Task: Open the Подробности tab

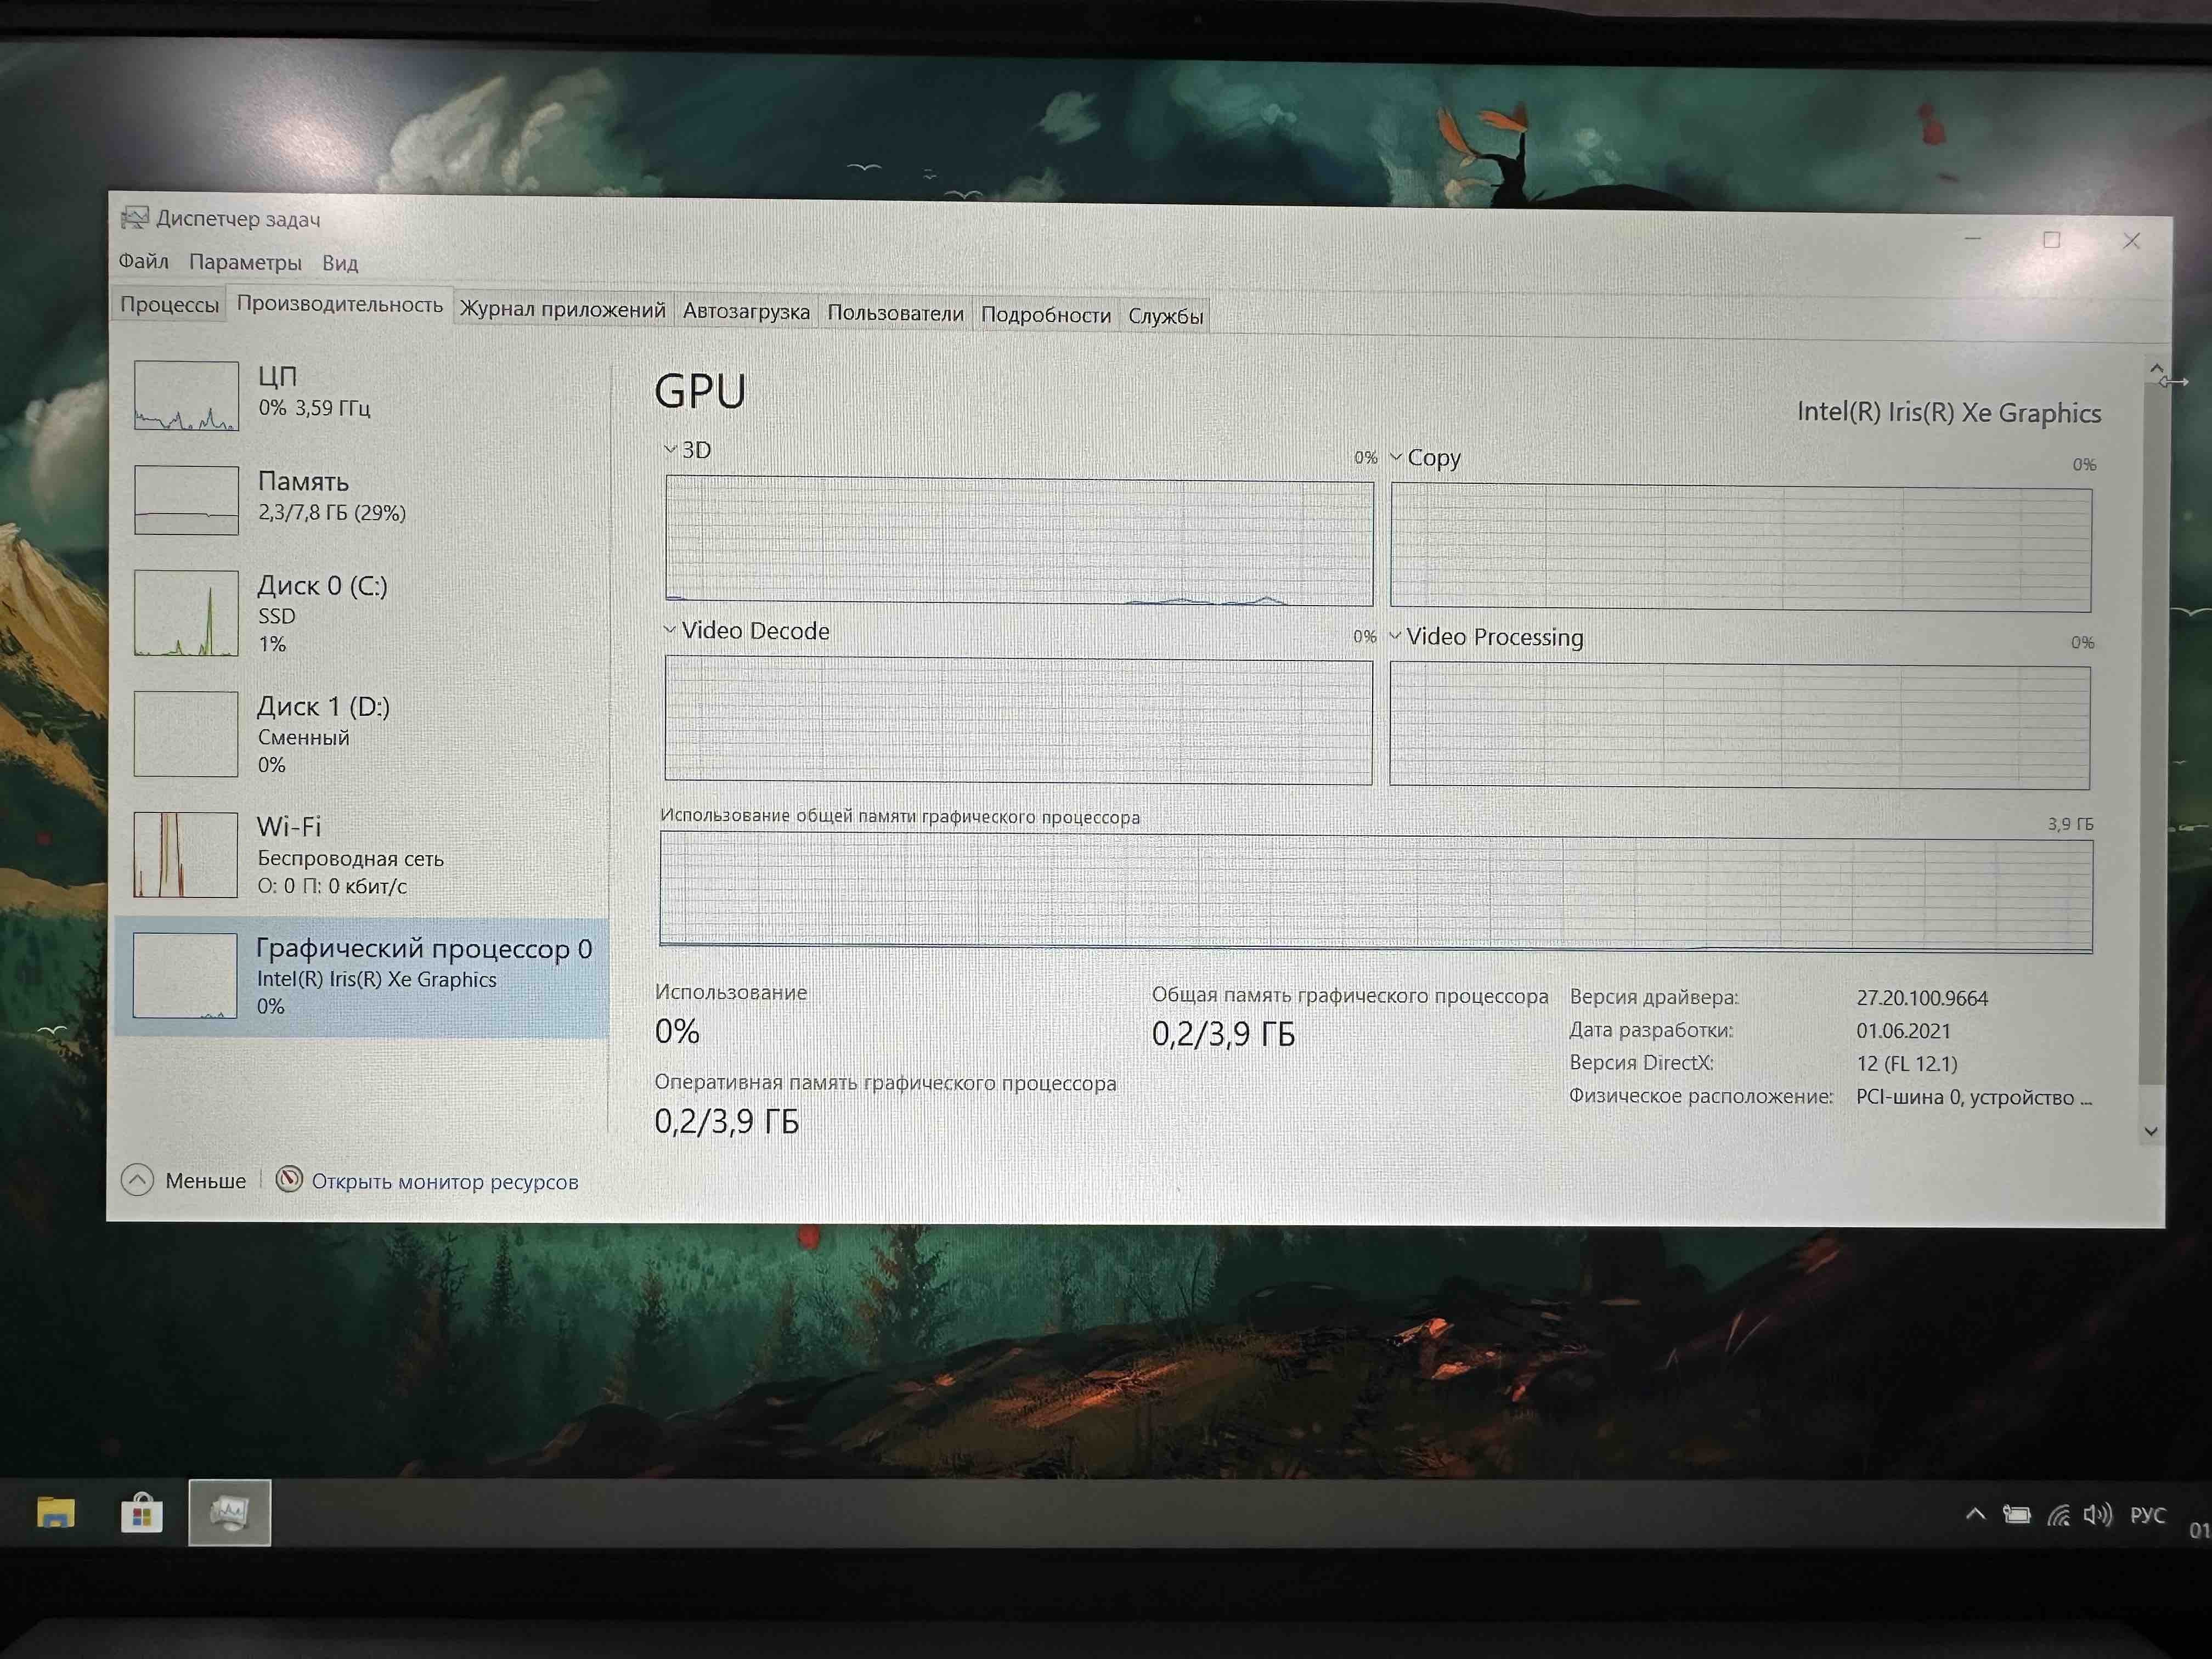Action: click(1045, 315)
